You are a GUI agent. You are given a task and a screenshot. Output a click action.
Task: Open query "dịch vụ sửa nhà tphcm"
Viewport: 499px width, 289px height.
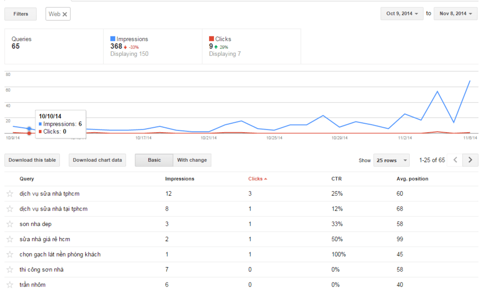tap(49, 194)
